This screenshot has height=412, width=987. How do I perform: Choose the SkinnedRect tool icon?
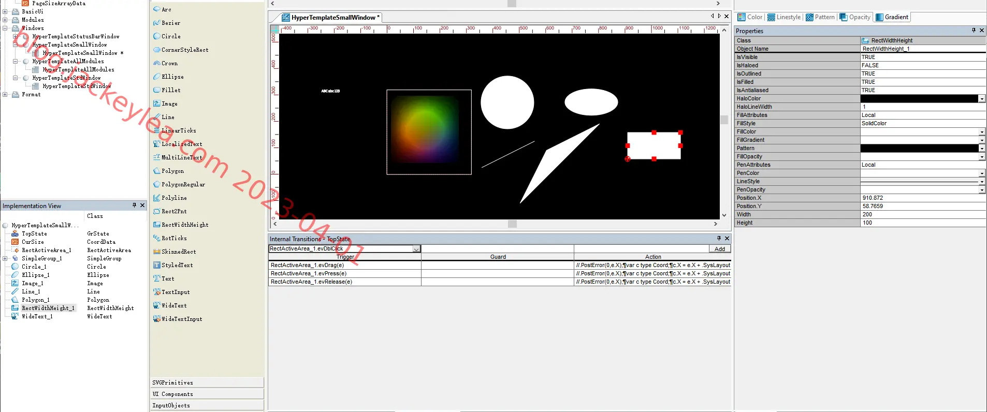click(156, 252)
